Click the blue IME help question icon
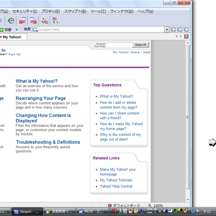The image size is (216, 216). point(143,211)
